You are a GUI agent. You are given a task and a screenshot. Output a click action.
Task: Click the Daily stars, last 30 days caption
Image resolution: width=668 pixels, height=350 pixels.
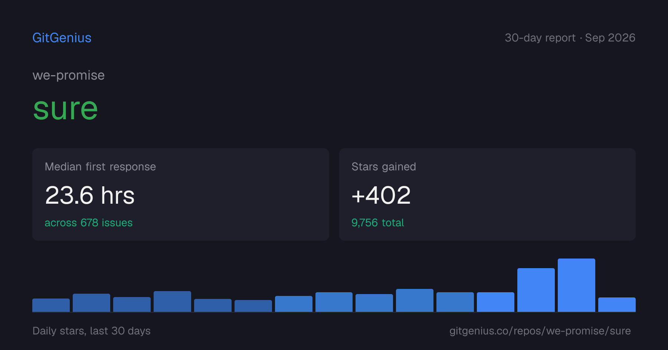(x=92, y=331)
